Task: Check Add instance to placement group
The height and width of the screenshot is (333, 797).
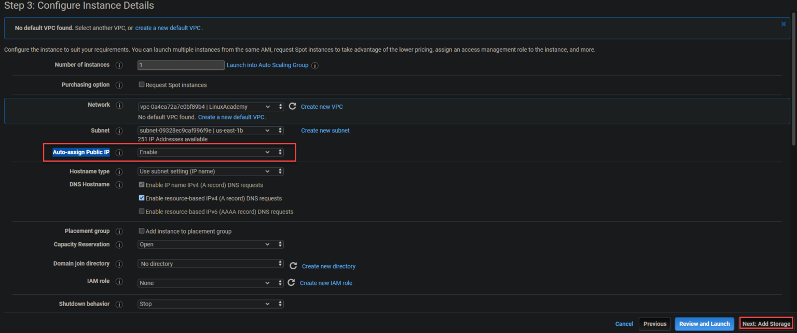Action: 142,231
